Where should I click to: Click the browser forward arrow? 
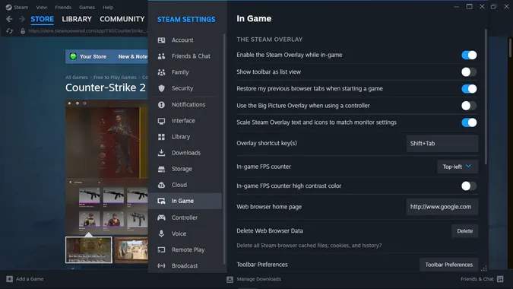21,19
